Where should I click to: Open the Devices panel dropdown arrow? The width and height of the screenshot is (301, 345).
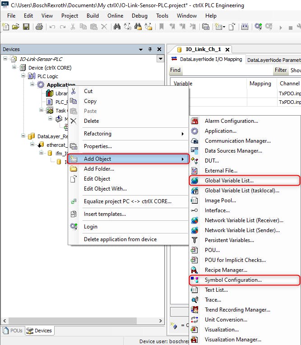point(141,50)
